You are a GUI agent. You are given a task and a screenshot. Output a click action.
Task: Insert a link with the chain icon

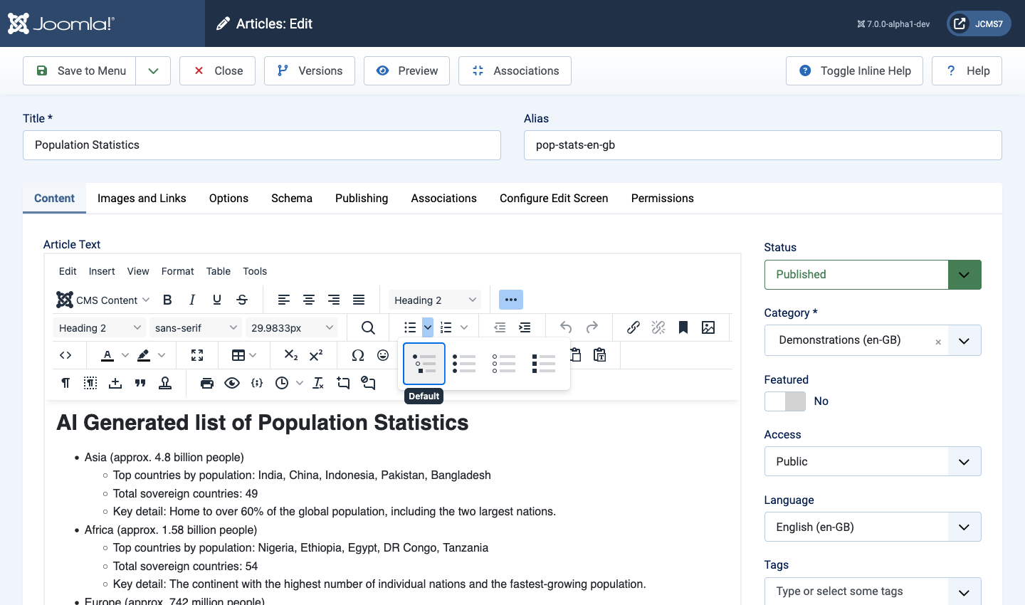click(633, 327)
